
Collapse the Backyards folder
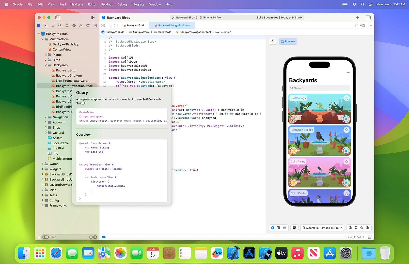tap(46, 65)
